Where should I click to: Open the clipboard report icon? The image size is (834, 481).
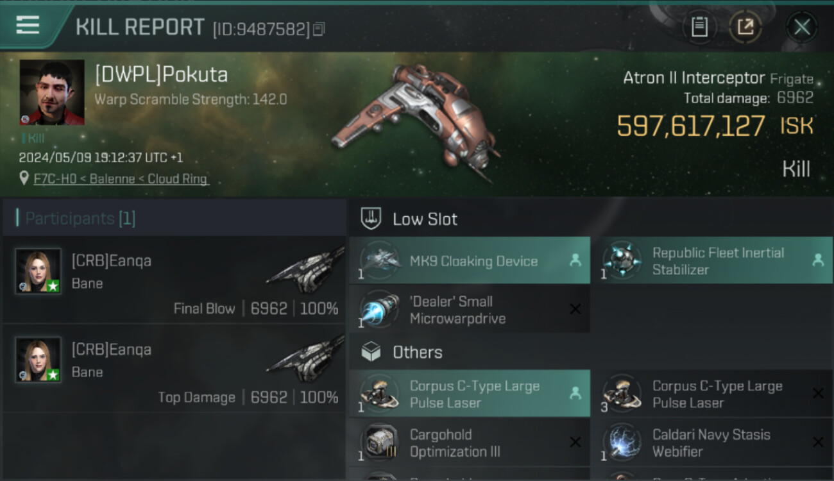pos(699,27)
